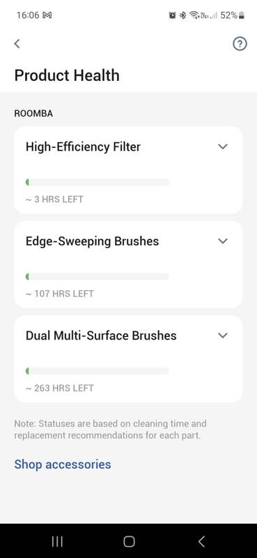Expand the Dual Multi-Surface Brushes chevron
This screenshot has height=558, width=257.
click(x=223, y=335)
